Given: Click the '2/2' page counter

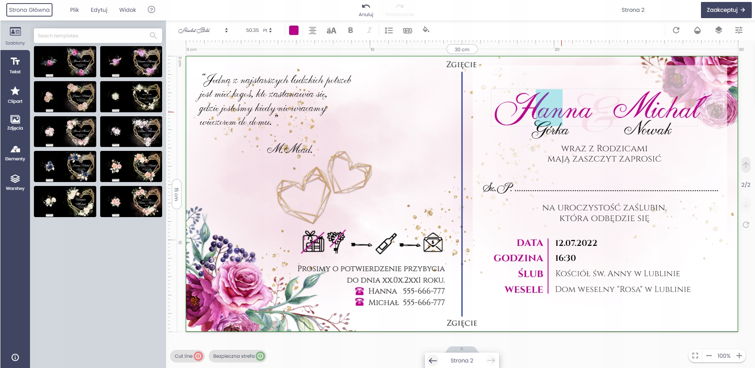Looking at the screenshot, I should coord(746,185).
